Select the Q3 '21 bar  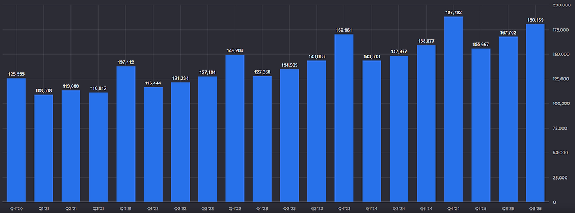click(99, 147)
